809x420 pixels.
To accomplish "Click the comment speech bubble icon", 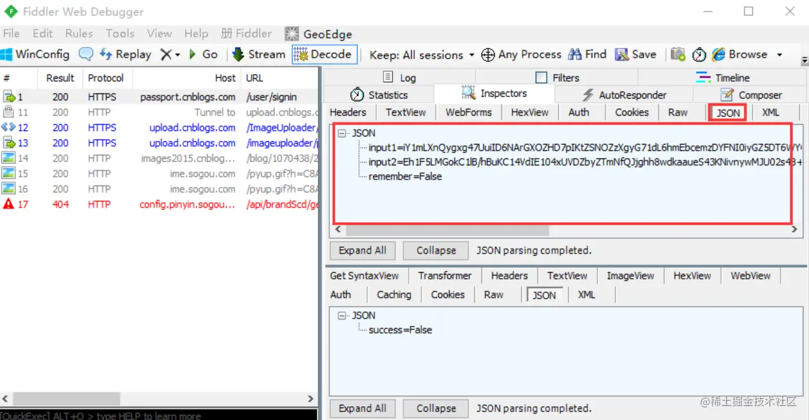I will (x=87, y=54).
